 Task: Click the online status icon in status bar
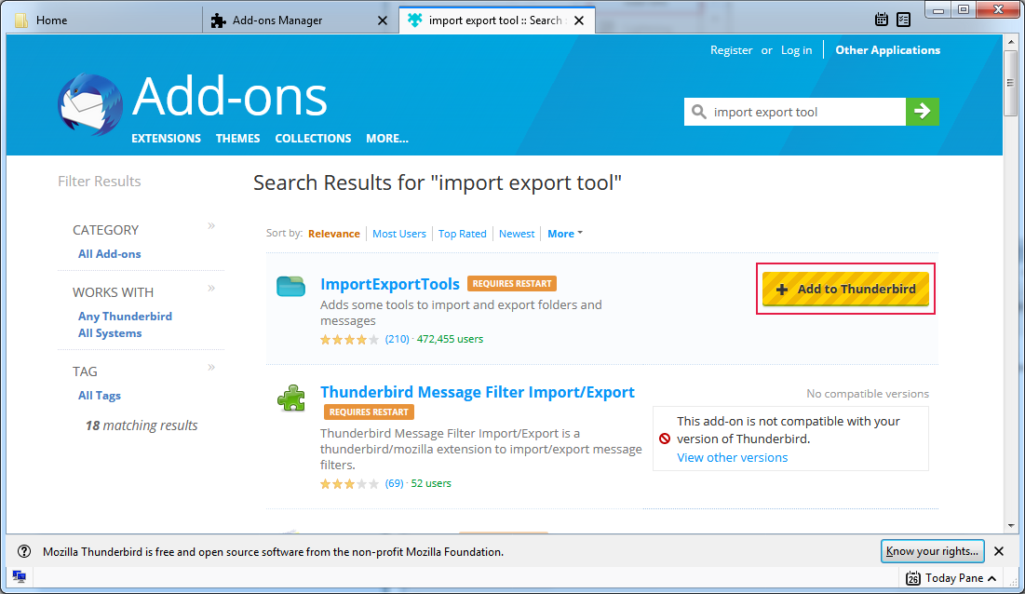click(x=19, y=576)
